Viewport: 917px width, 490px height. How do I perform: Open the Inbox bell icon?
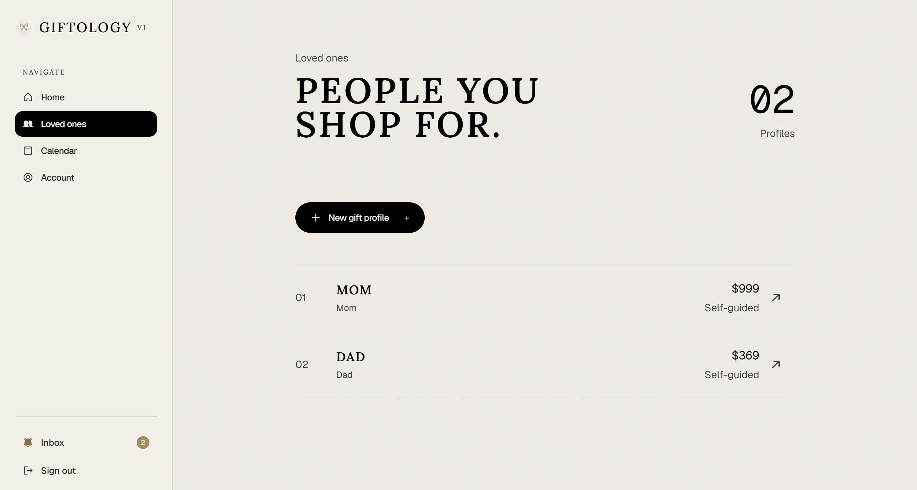(x=28, y=442)
